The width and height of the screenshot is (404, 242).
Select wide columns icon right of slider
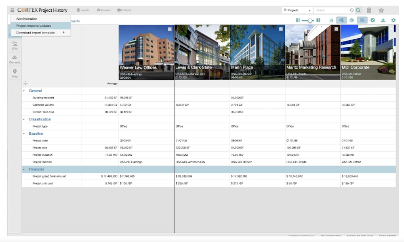click(x=318, y=20)
